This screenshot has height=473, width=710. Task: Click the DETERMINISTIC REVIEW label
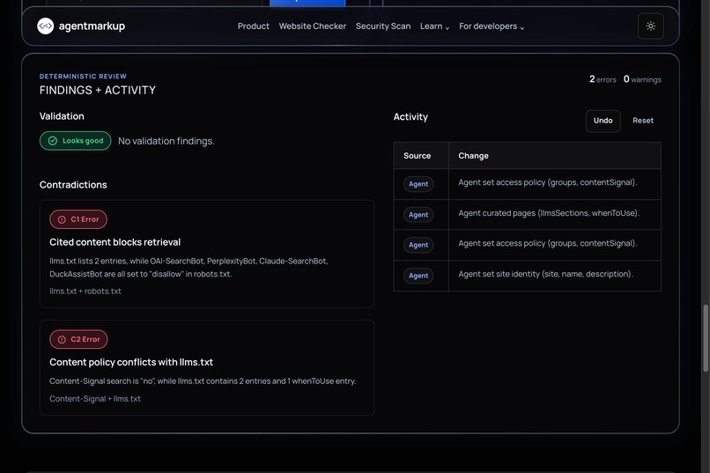83,77
